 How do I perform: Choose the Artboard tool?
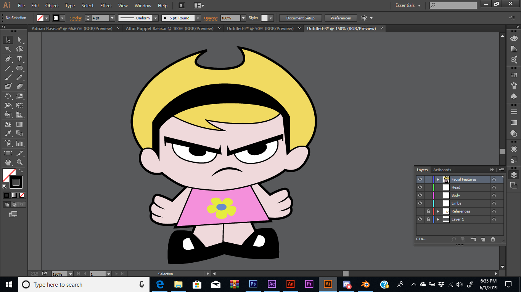click(8, 153)
